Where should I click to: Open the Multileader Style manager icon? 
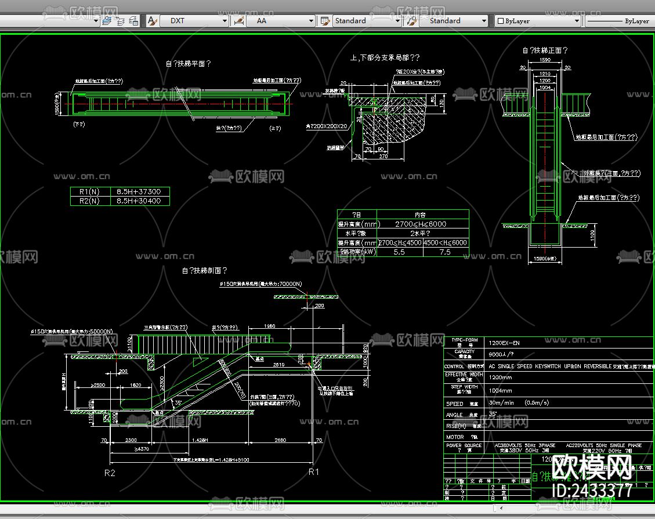coord(412,20)
